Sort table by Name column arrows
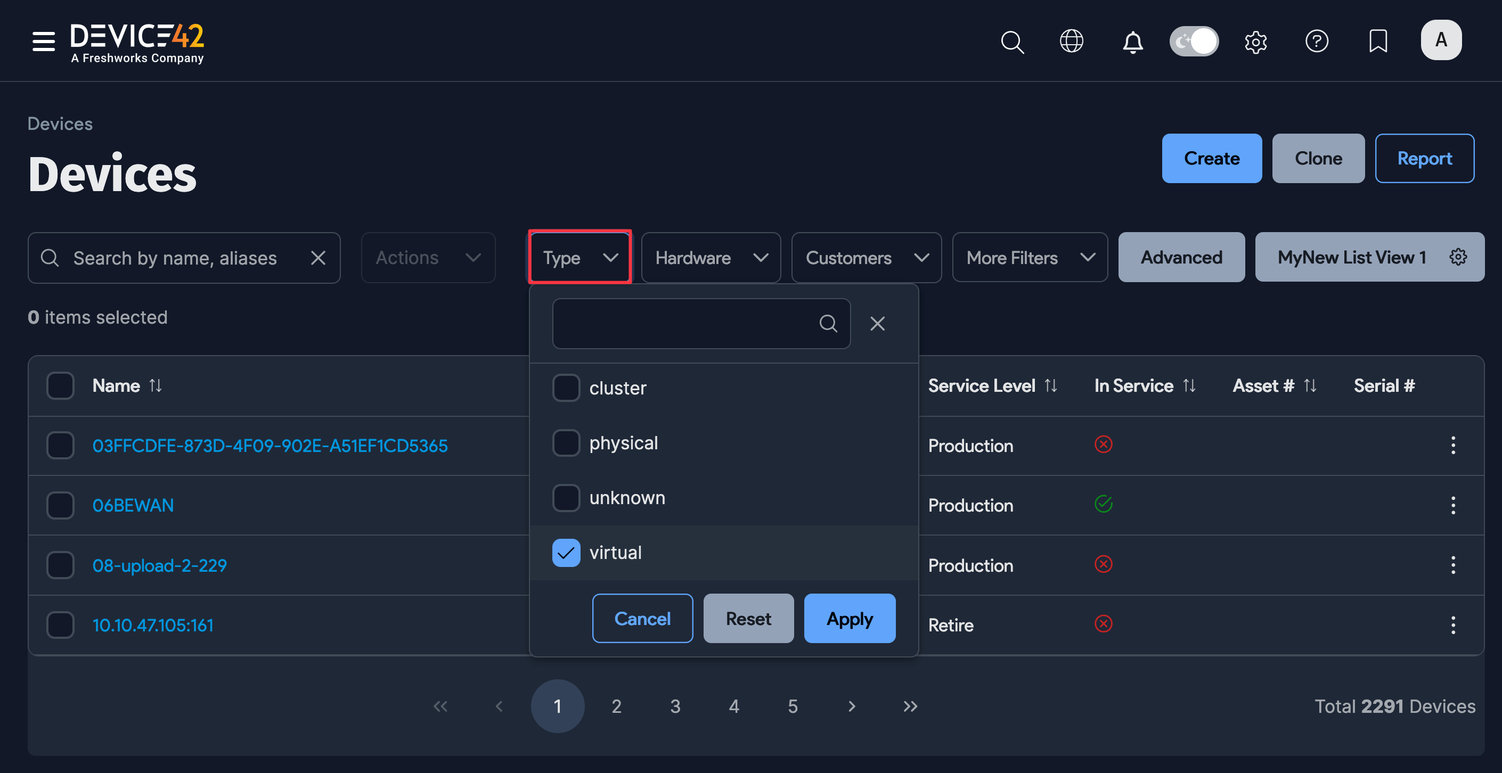The image size is (1502, 773). click(x=155, y=385)
